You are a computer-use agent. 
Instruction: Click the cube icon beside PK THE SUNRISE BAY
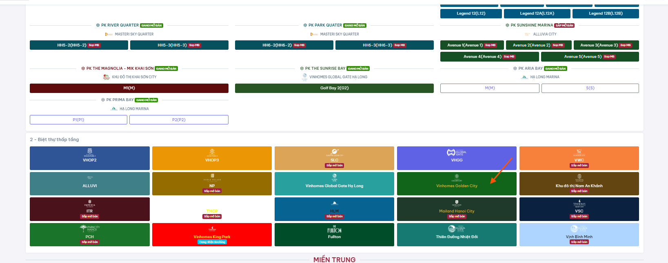coord(302,69)
